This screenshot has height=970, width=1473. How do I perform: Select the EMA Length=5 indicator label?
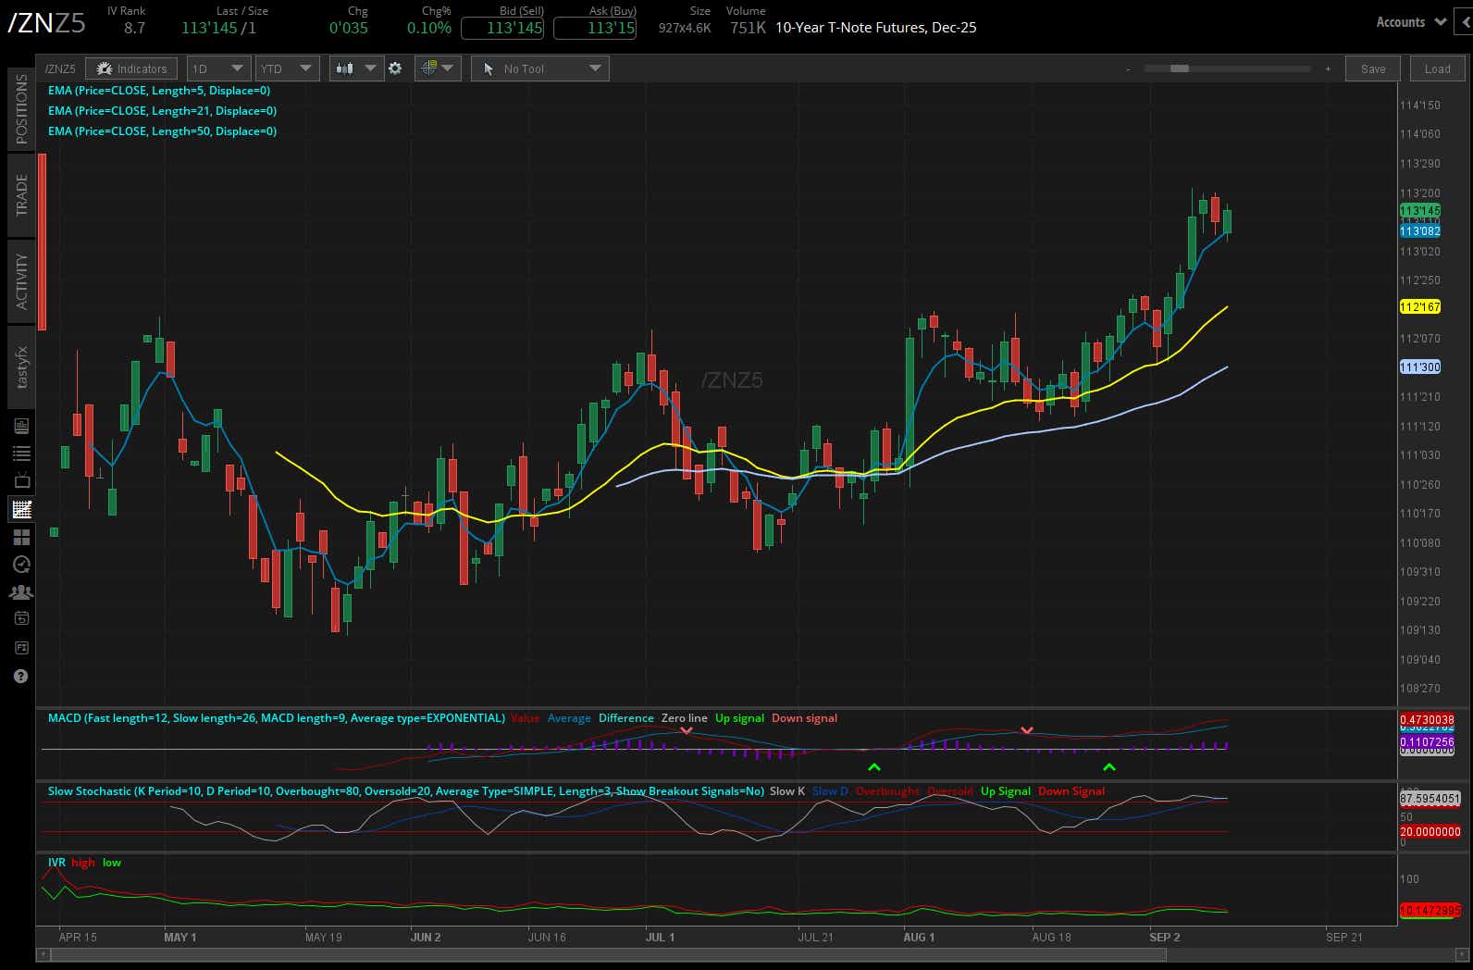[159, 91]
